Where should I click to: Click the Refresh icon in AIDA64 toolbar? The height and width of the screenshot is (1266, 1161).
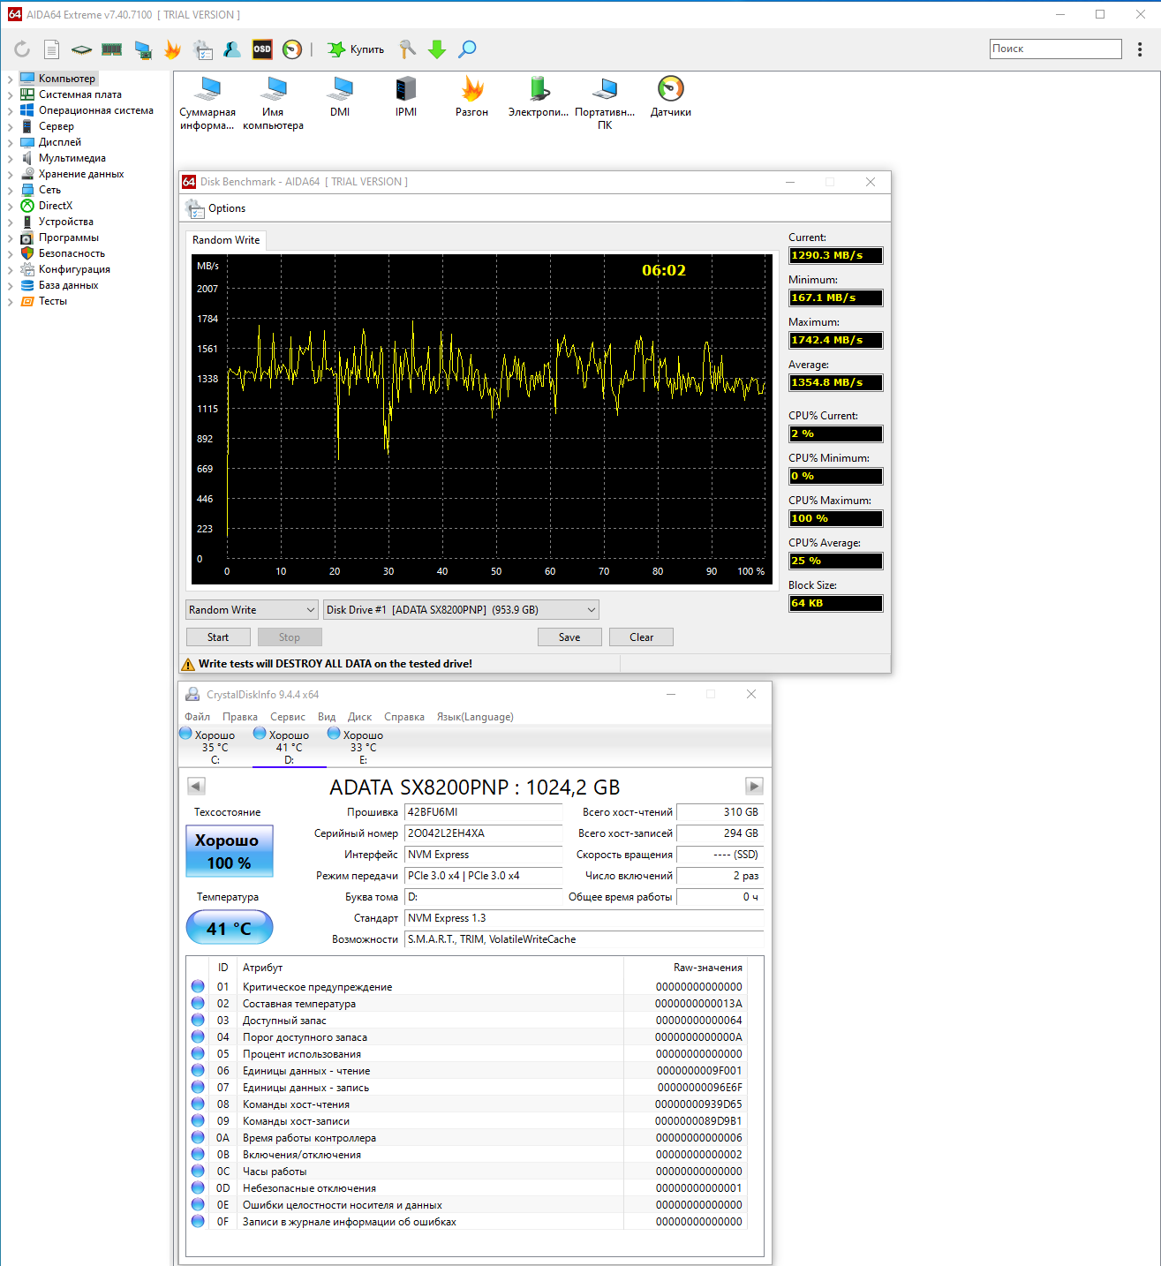pyautogui.click(x=22, y=49)
